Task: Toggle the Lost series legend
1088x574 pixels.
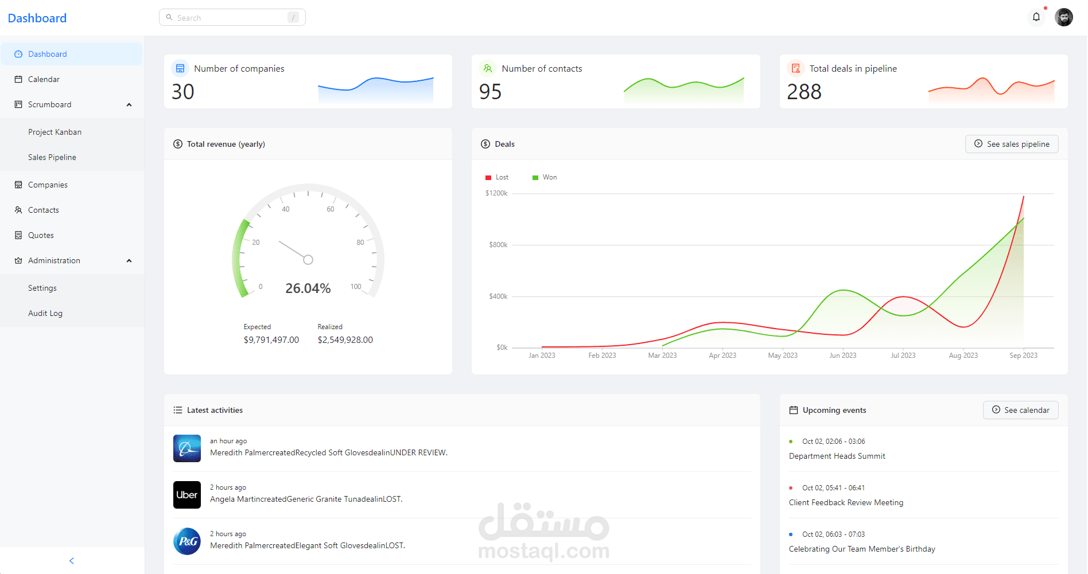Action: pyautogui.click(x=497, y=177)
